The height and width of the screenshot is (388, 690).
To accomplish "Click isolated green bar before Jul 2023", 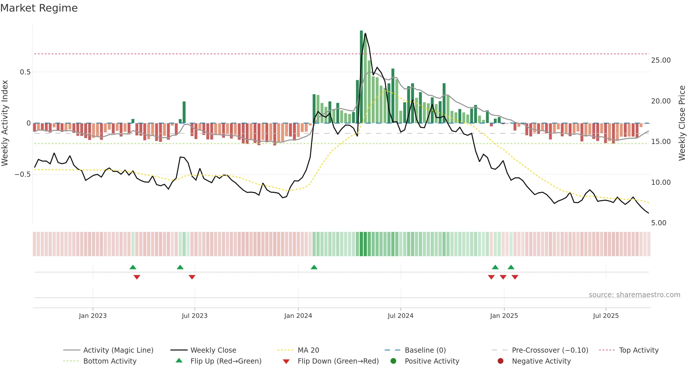I will [184, 112].
